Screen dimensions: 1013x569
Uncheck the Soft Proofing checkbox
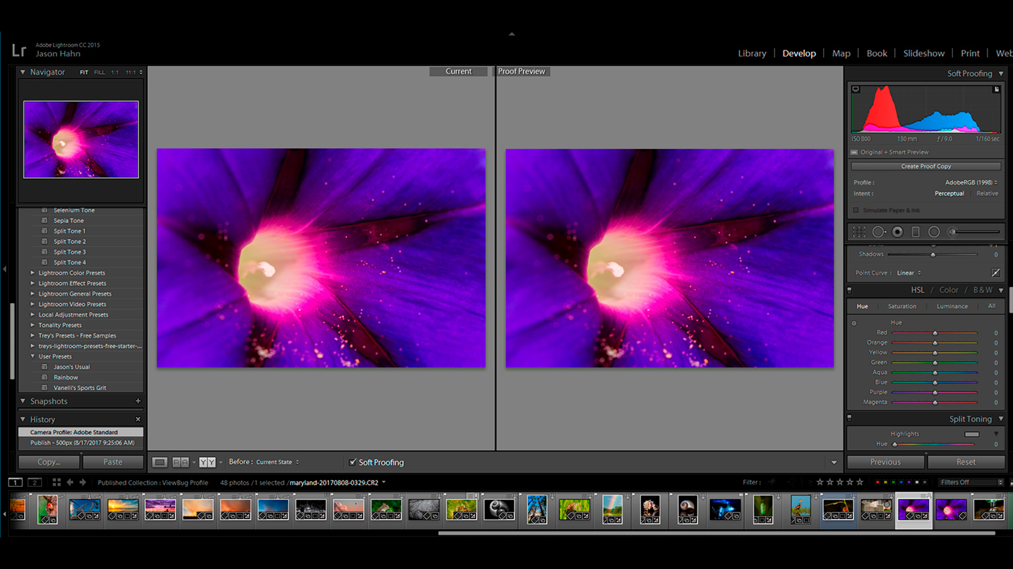coord(352,462)
